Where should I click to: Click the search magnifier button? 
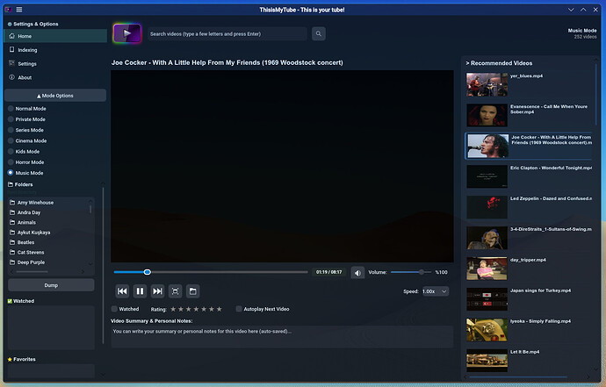pos(319,34)
